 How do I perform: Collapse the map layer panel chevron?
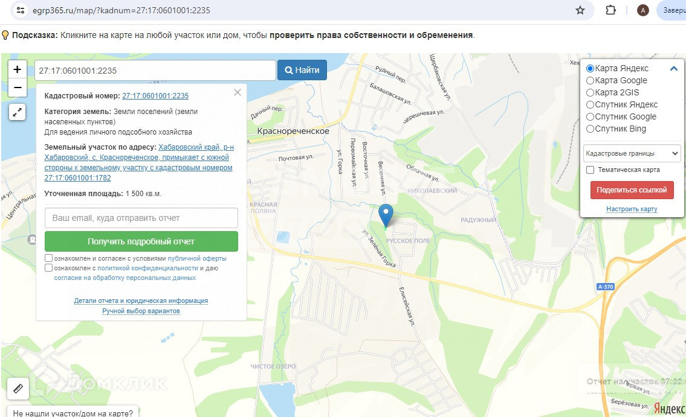[x=674, y=69]
